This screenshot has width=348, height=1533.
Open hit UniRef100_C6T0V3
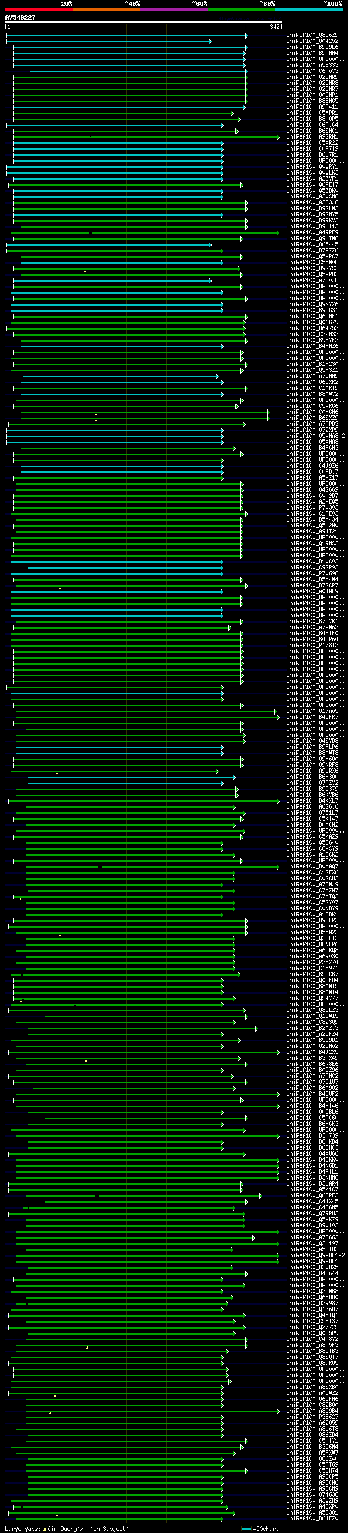point(312,71)
